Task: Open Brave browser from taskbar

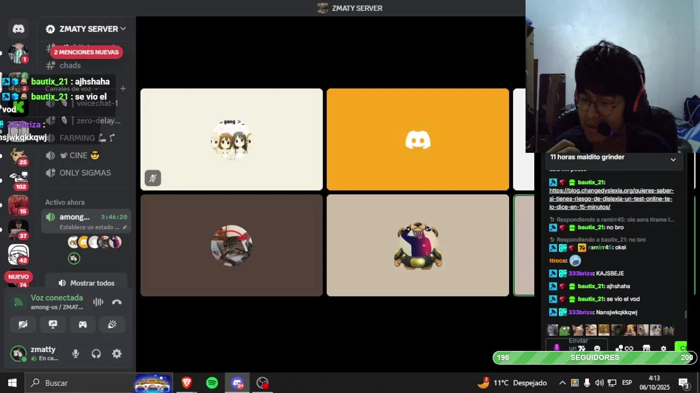Action: pos(187,383)
